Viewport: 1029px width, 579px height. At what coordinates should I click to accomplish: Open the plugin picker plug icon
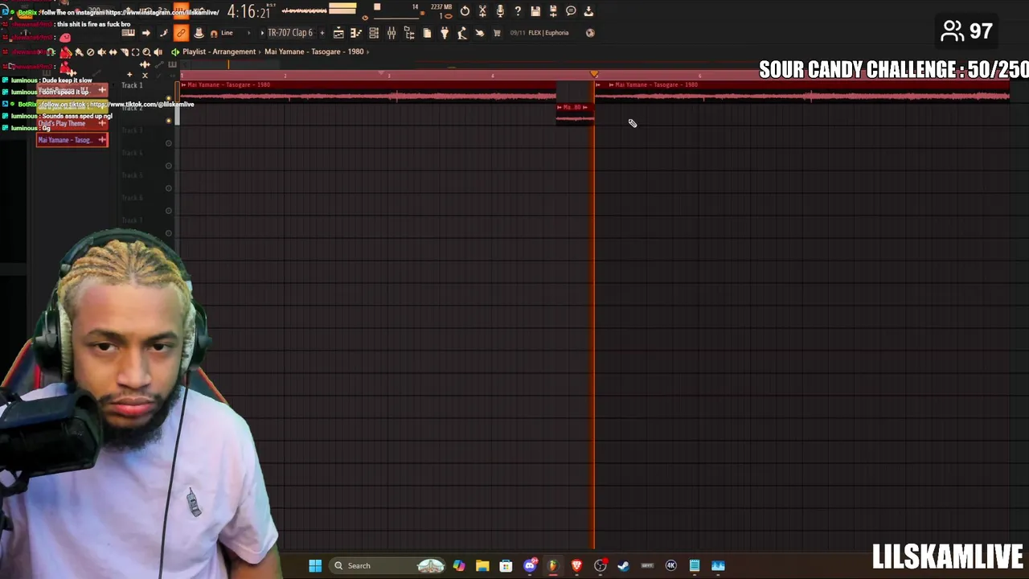pos(445,33)
